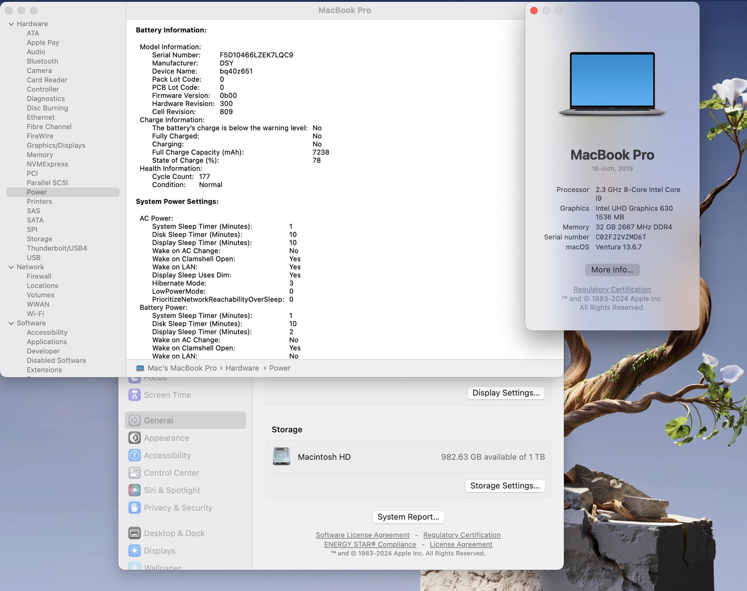
Task: Select Thunderbolt/USB4 in the hardware list
Action: tap(57, 249)
